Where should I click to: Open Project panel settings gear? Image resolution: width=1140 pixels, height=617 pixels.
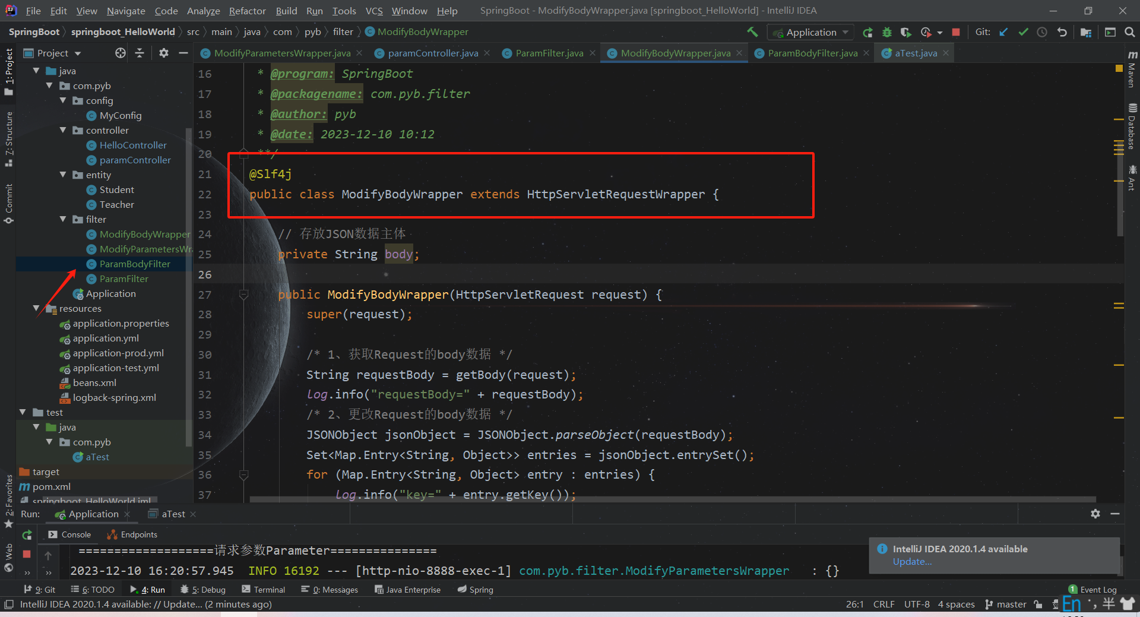coord(164,53)
